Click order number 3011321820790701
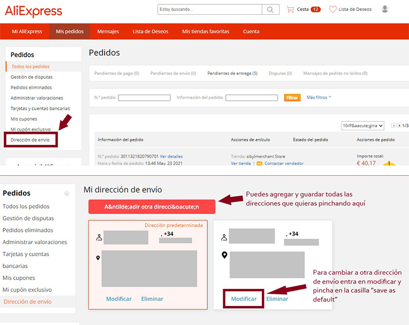Screen dimensions: 409x325 [x=140, y=156]
